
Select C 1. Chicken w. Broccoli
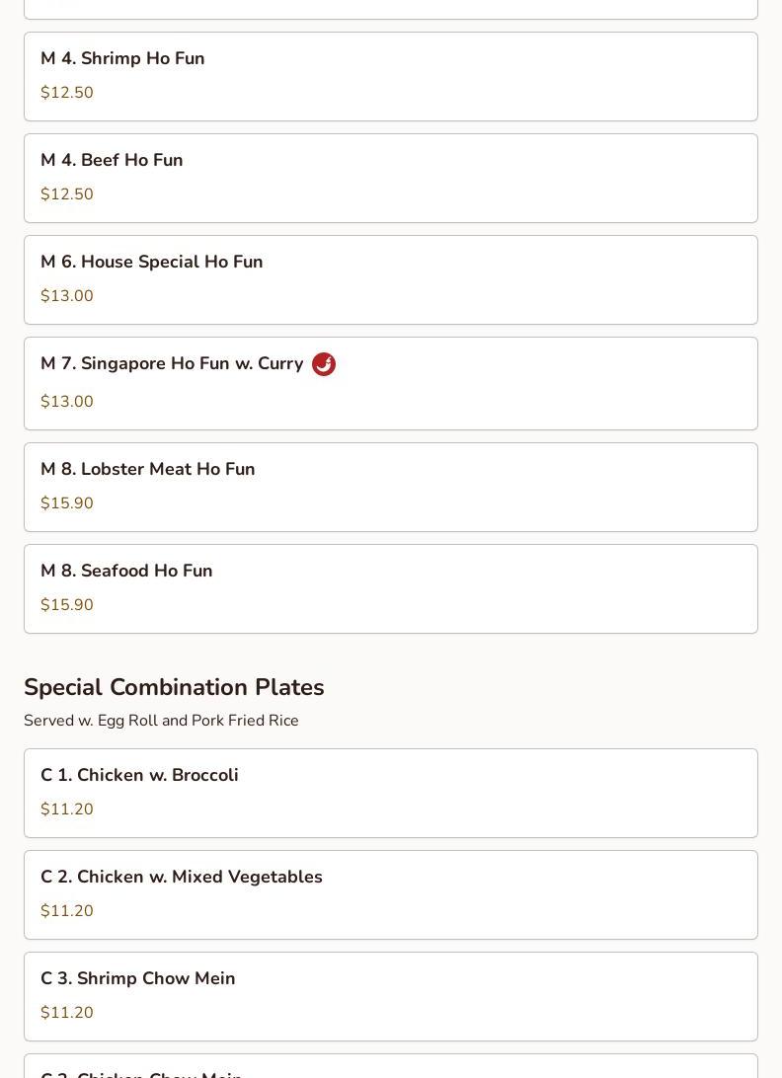tap(139, 775)
